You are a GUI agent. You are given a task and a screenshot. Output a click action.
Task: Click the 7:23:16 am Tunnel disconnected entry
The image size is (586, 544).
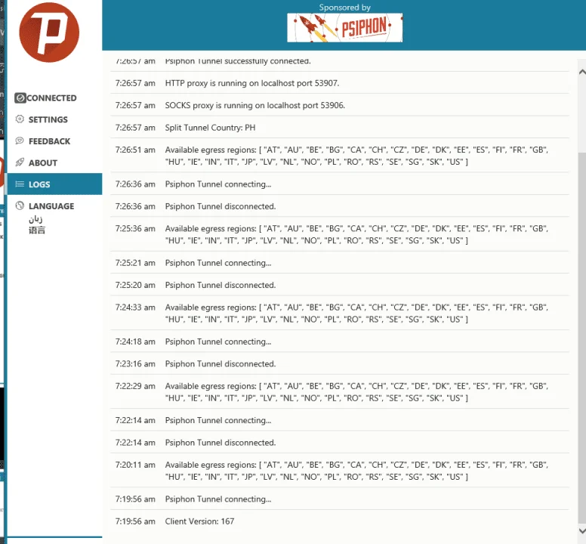(339, 363)
